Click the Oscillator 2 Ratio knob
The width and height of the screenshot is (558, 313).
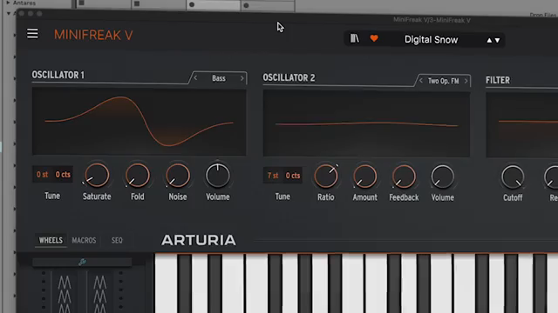(x=325, y=176)
